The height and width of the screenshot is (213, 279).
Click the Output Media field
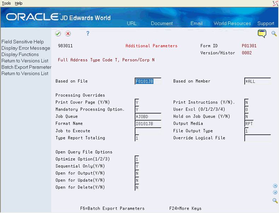pos(249,124)
